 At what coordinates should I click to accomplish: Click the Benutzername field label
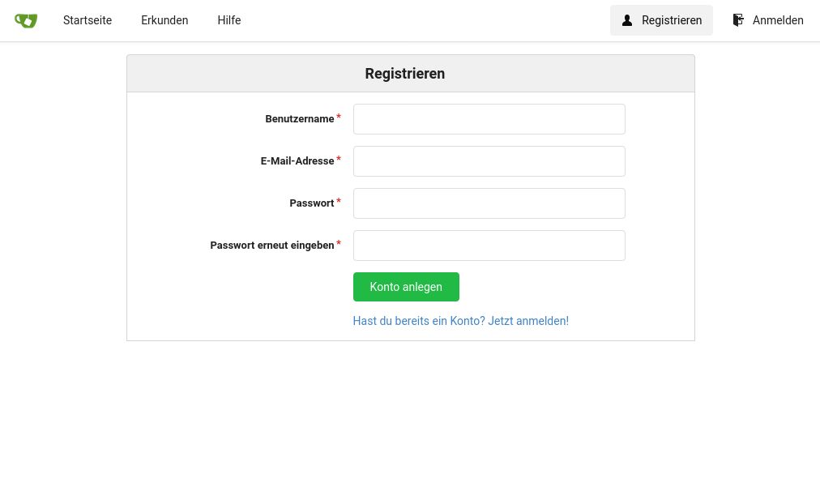coord(299,119)
